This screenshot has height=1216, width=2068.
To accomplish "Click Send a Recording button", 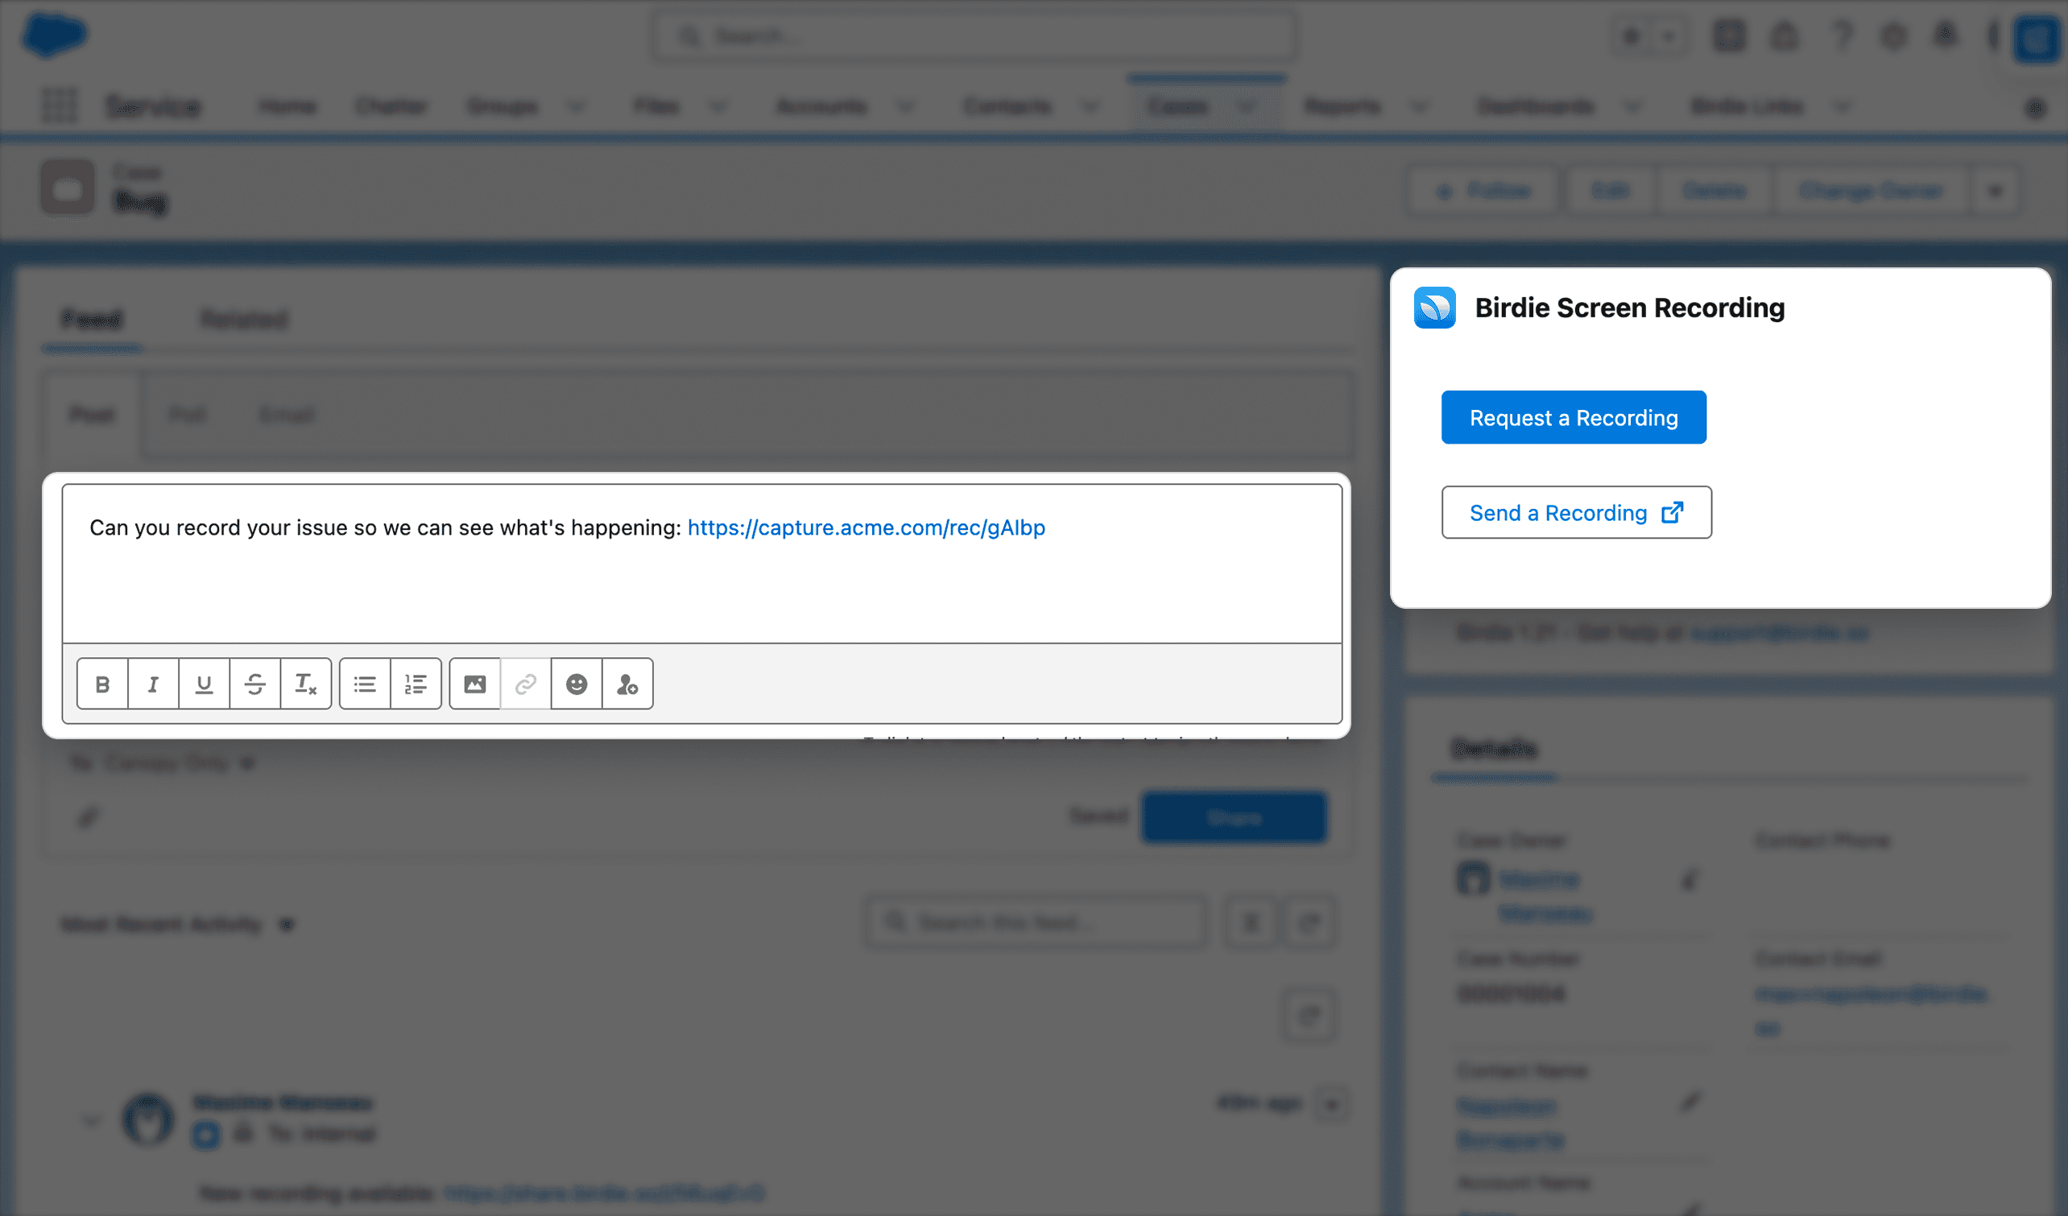I will coord(1576,512).
